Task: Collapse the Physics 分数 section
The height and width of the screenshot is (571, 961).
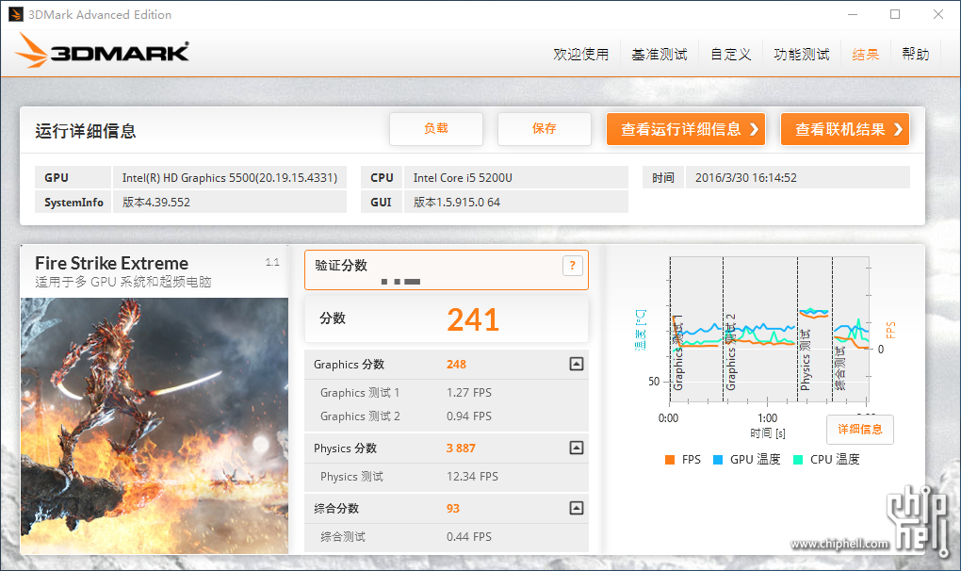Action: coord(576,448)
